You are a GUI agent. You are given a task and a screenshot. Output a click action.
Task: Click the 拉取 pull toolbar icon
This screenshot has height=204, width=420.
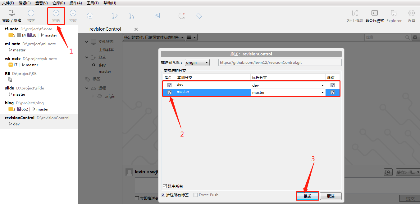coord(73,16)
